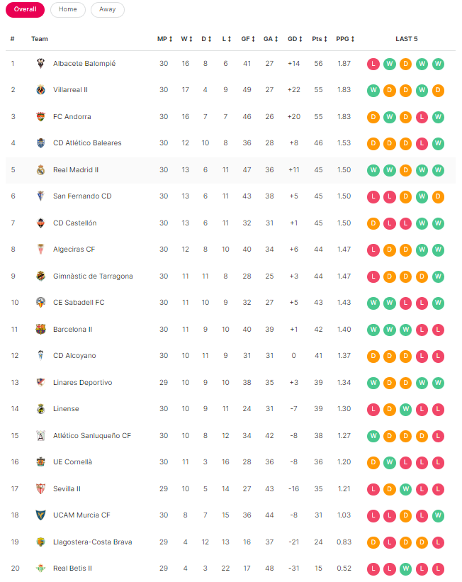Select the Overall standings tab
Viewport: 462px width, 582px height.
click(25, 10)
